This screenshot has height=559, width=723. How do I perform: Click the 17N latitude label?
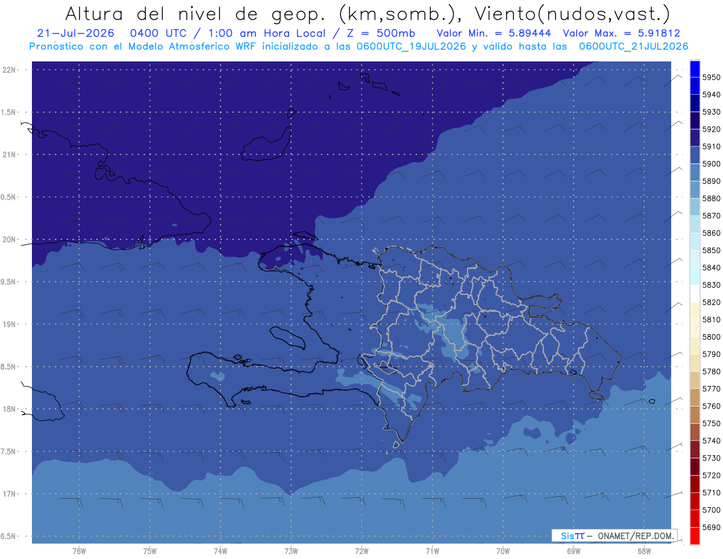tap(10, 494)
